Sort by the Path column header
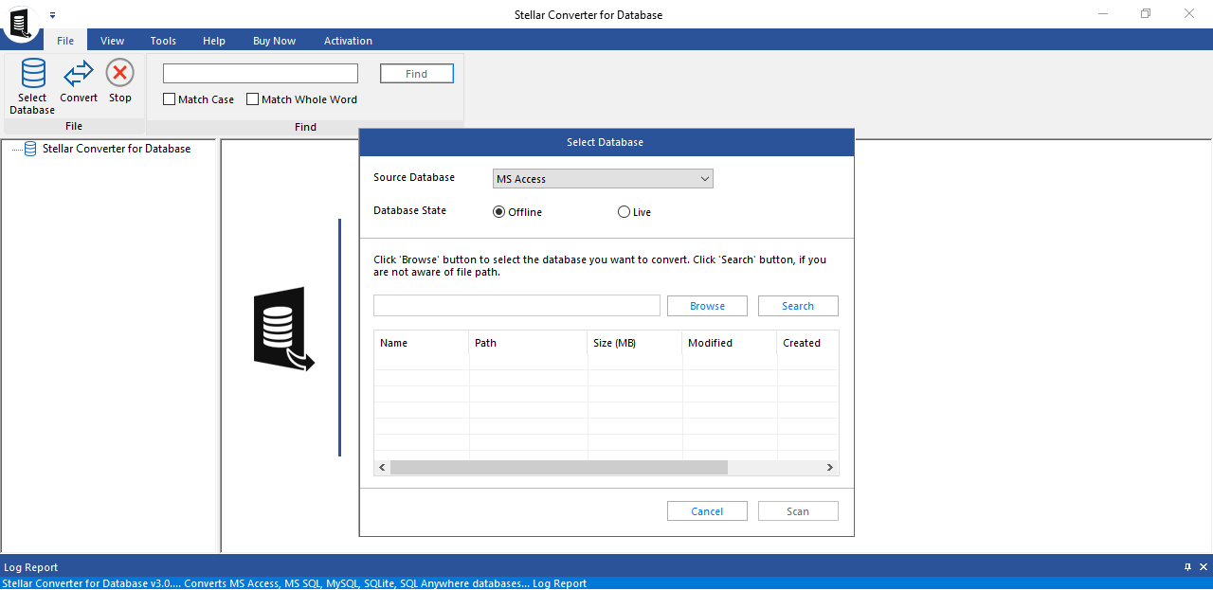Screen dimensions: 1213x590 (x=528, y=343)
